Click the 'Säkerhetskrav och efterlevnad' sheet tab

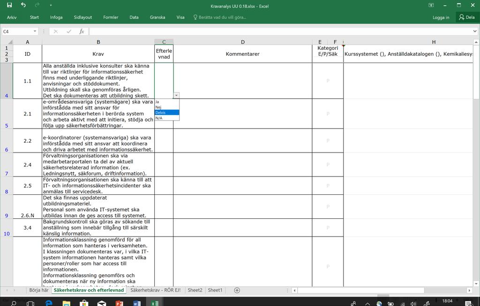[89, 290]
